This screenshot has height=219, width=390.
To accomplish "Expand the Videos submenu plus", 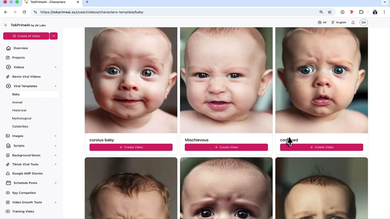I will click(55, 67).
